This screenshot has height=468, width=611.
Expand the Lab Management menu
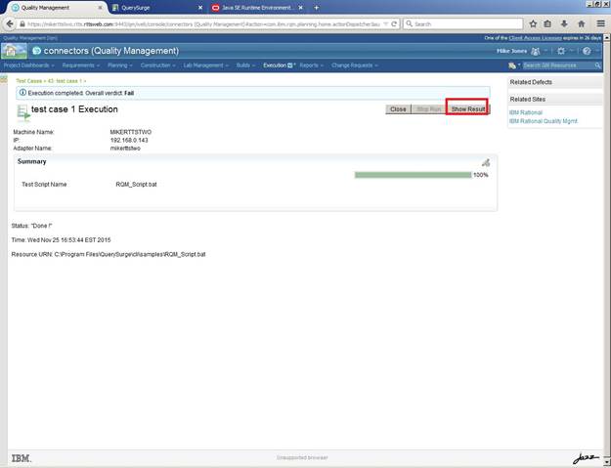click(x=205, y=65)
